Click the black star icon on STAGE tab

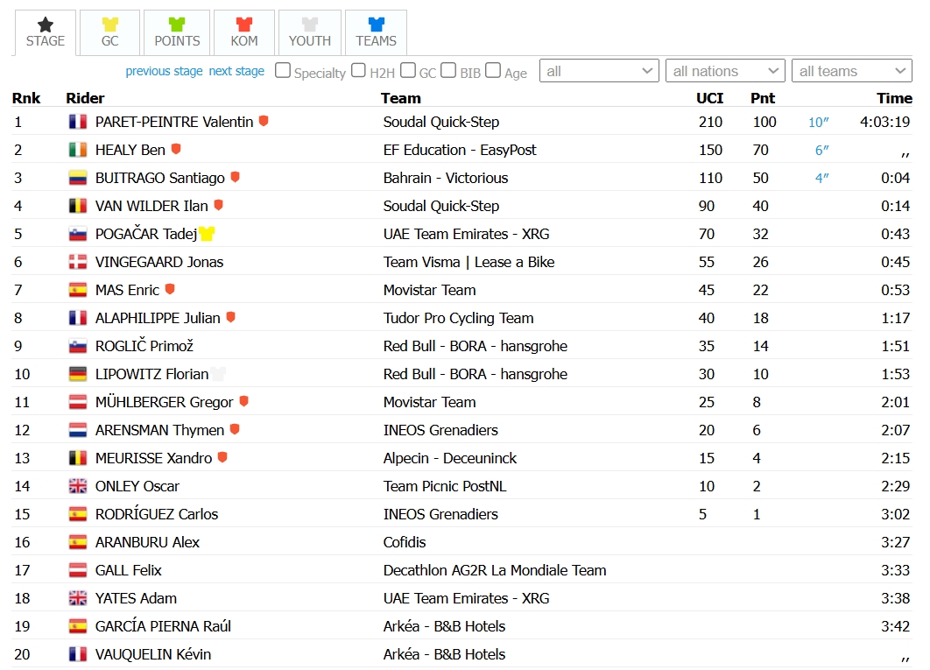pyautogui.click(x=45, y=25)
